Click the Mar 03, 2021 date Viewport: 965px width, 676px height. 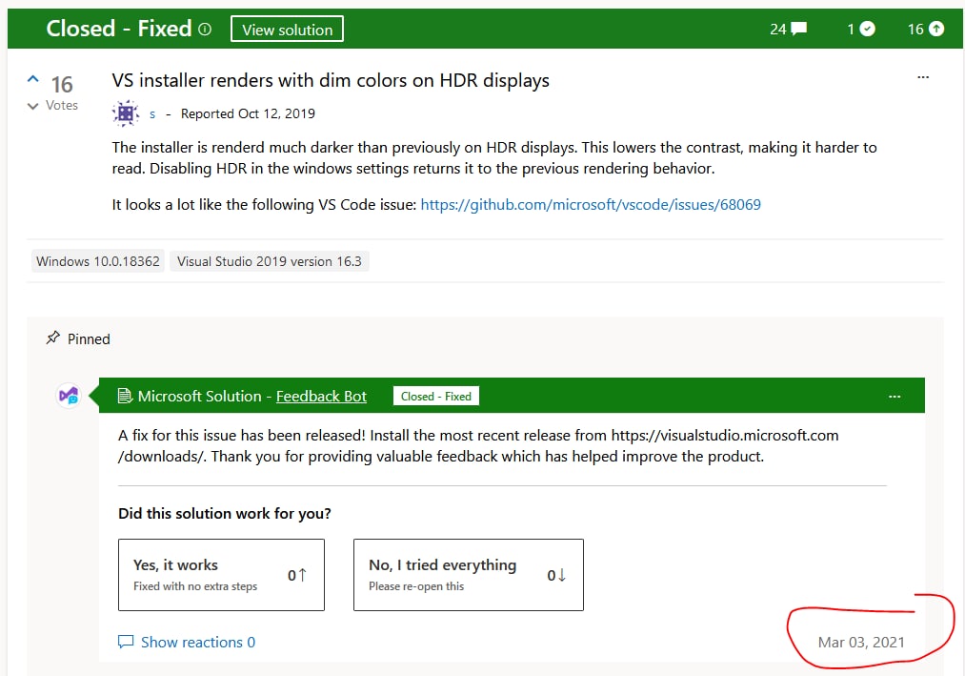point(861,642)
